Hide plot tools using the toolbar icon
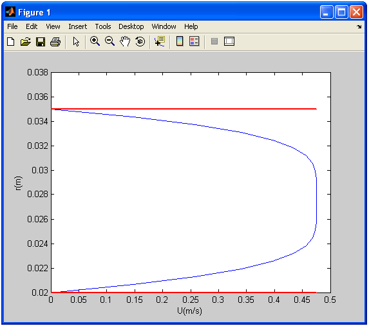The image size is (369, 326). pyautogui.click(x=214, y=41)
